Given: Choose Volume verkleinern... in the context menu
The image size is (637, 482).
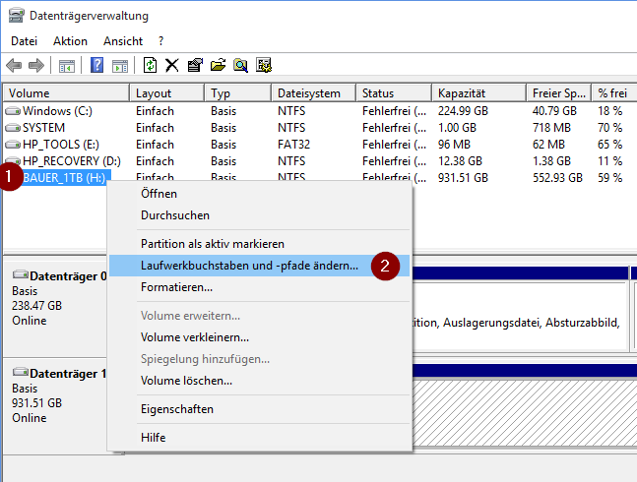Looking at the screenshot, I should [x=260, y=337].
